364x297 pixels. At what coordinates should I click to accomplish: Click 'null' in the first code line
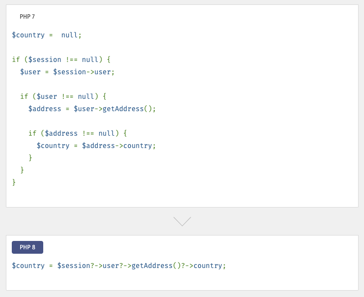click(69, 35)
